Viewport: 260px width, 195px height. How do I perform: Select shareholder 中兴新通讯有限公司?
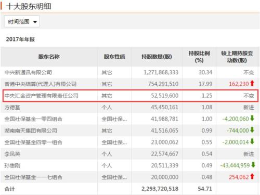(28, 72)
